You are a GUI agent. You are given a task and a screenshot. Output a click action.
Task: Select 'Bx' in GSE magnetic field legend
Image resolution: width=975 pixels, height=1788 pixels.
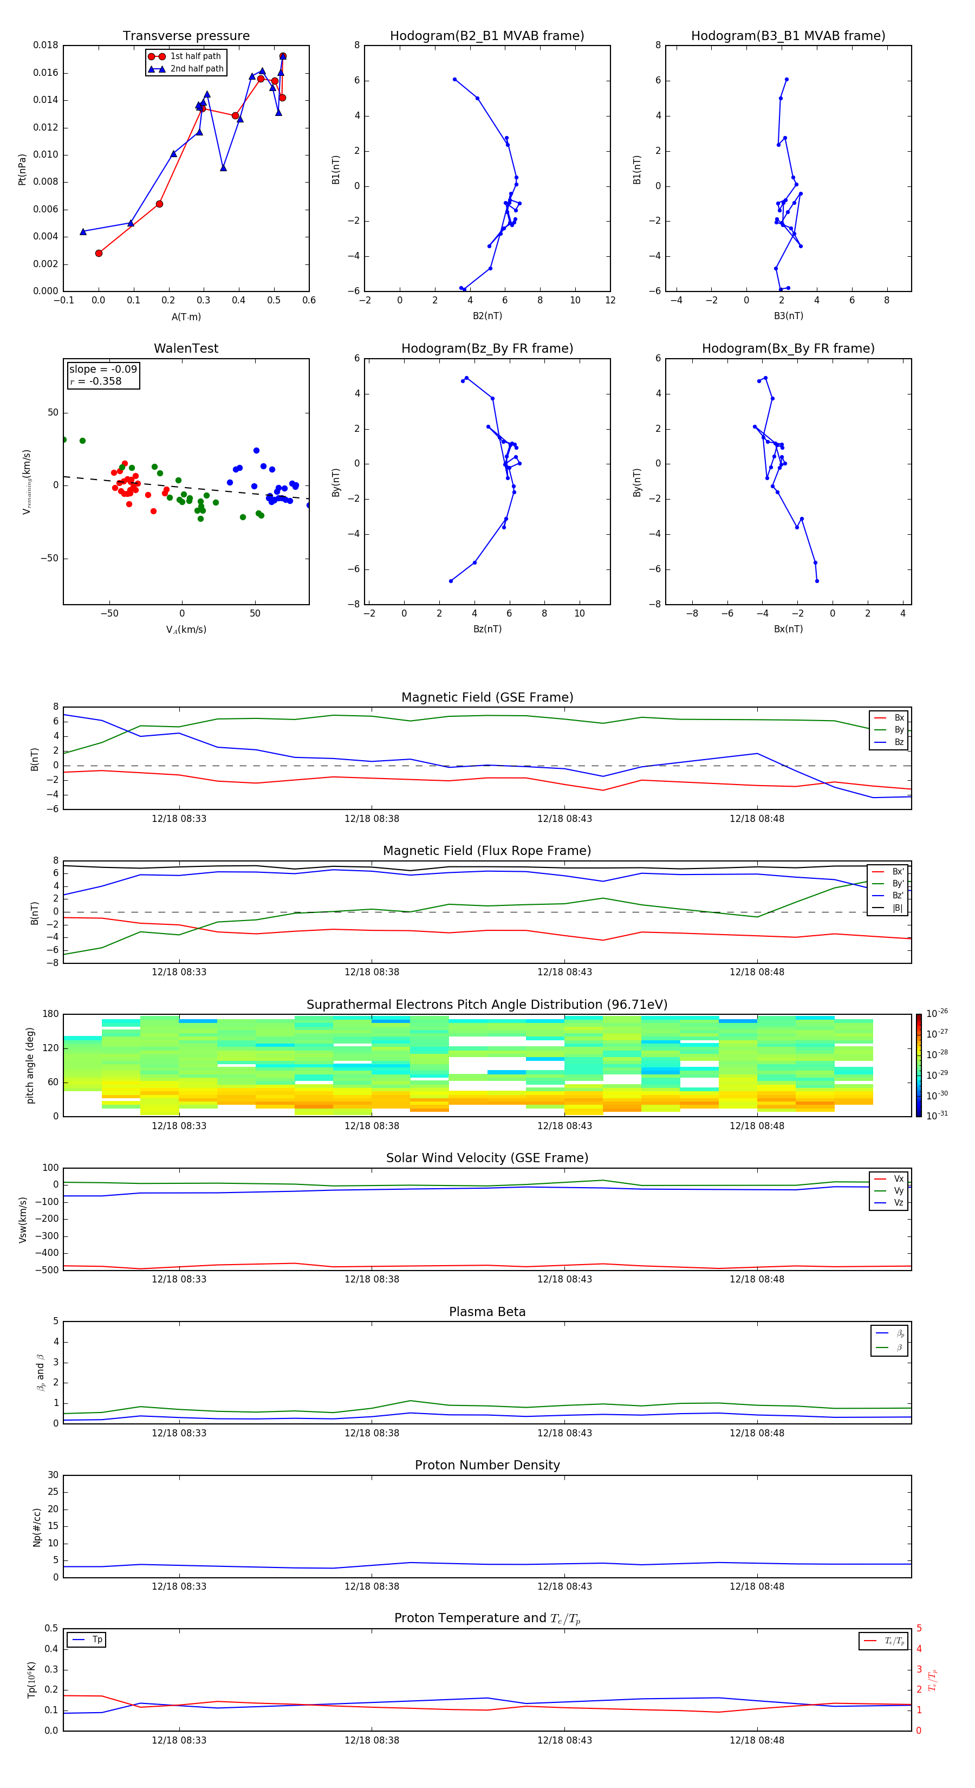(889, 718)
